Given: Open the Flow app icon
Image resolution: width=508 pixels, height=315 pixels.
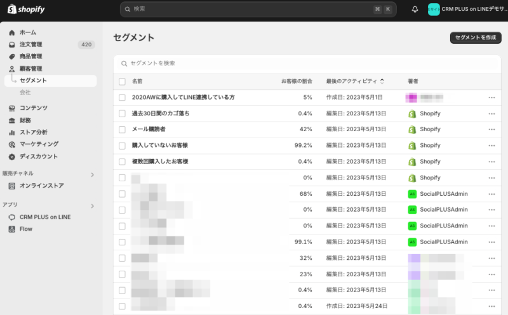Looking at the screenshot, I should click(x=12, y=229).
